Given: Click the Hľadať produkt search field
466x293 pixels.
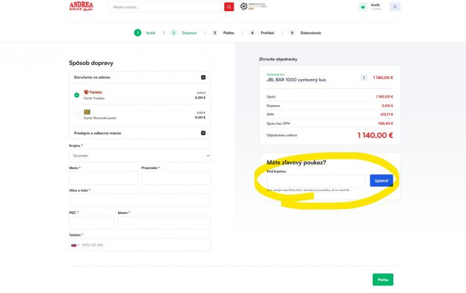Looking at the screenshot, I should pyautogui.click(x=166, y=7).
